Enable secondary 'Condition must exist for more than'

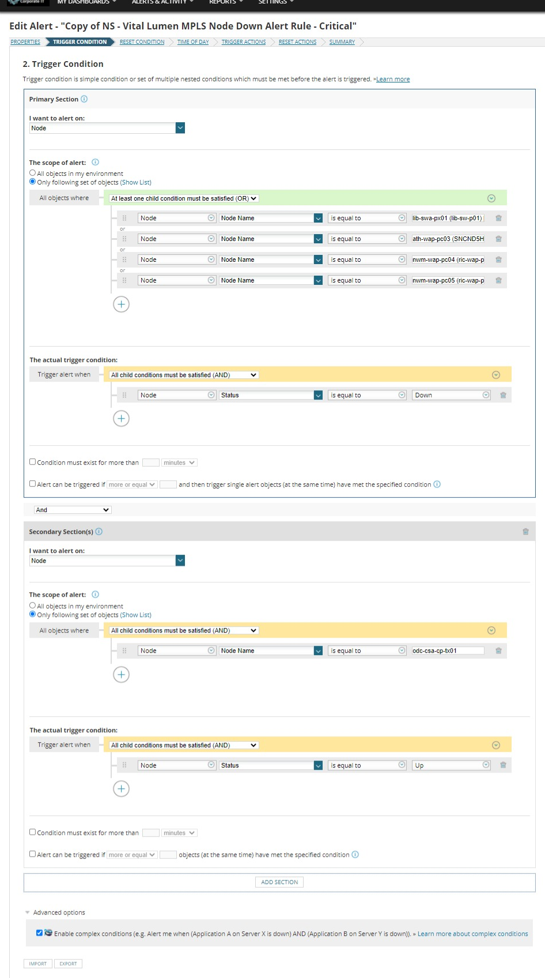[x=33, y=832]
